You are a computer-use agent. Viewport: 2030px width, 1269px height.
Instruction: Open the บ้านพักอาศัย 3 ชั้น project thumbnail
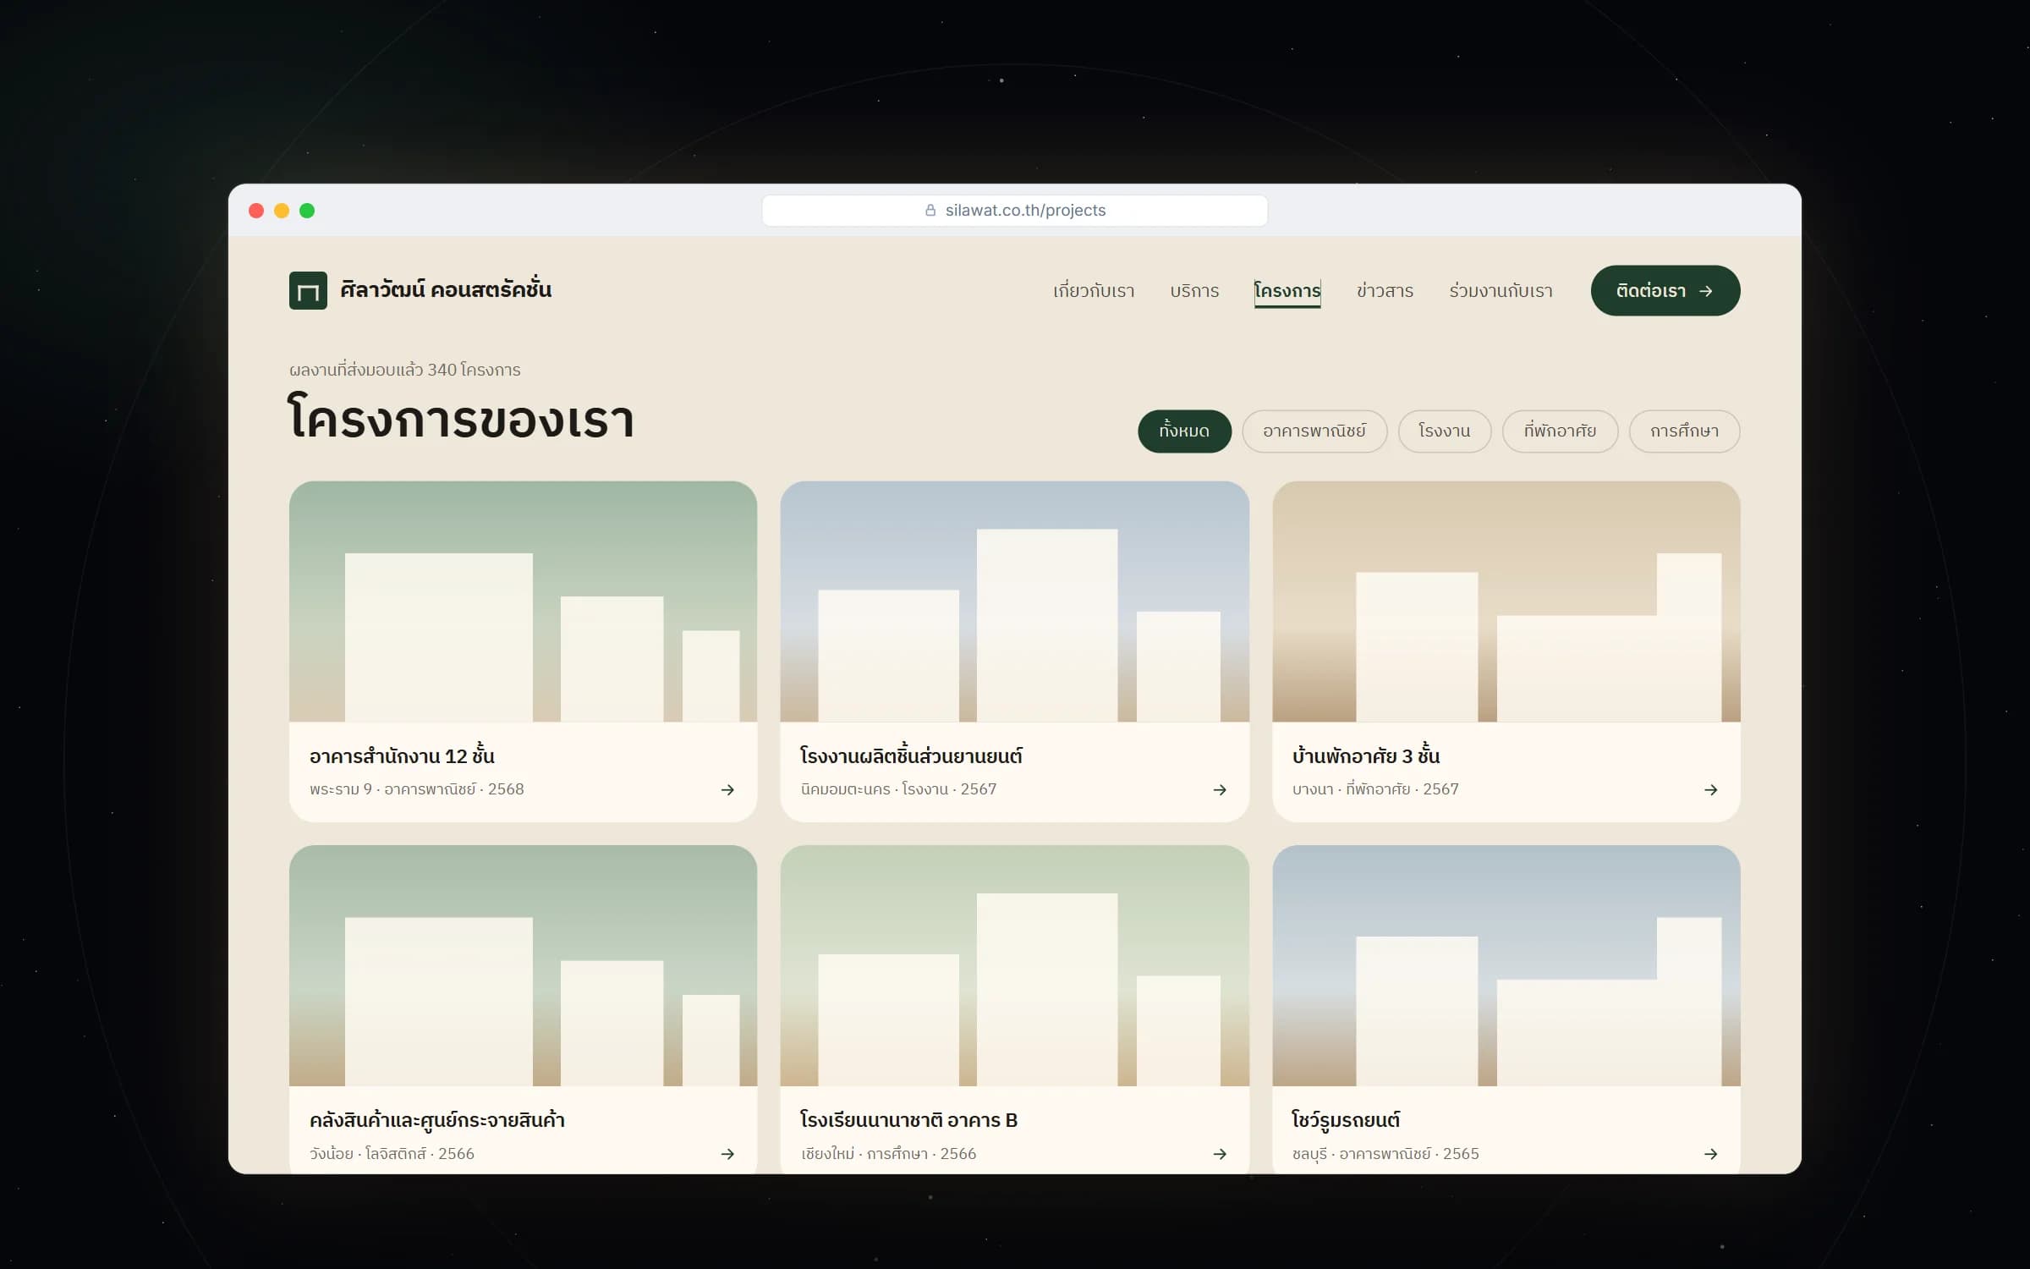[1506, 602]
